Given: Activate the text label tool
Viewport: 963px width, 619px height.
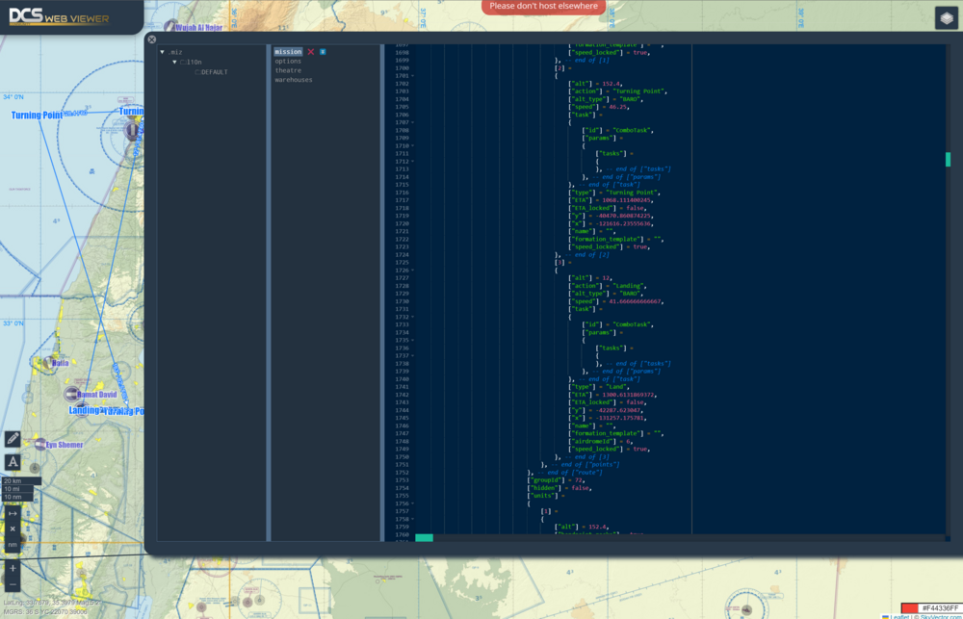Looking at the screenshot, I should point(13,462).
